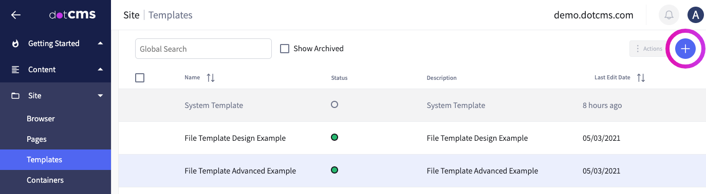Tick the select-all checkbox in table header

[x=140, y=78]
